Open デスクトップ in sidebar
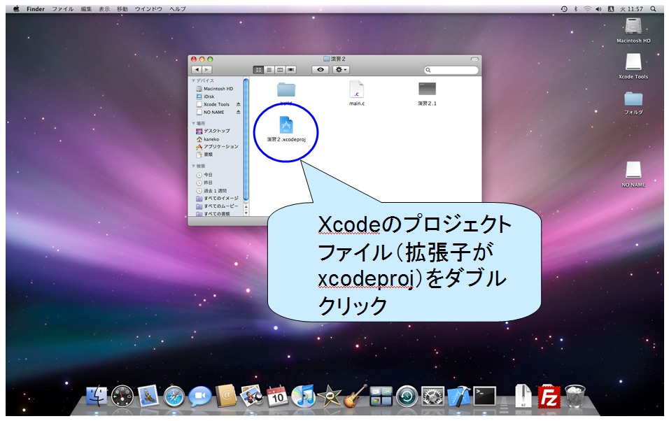Image resolution: width=669 pixels, height=421 pixels. (x=213, y=131)
